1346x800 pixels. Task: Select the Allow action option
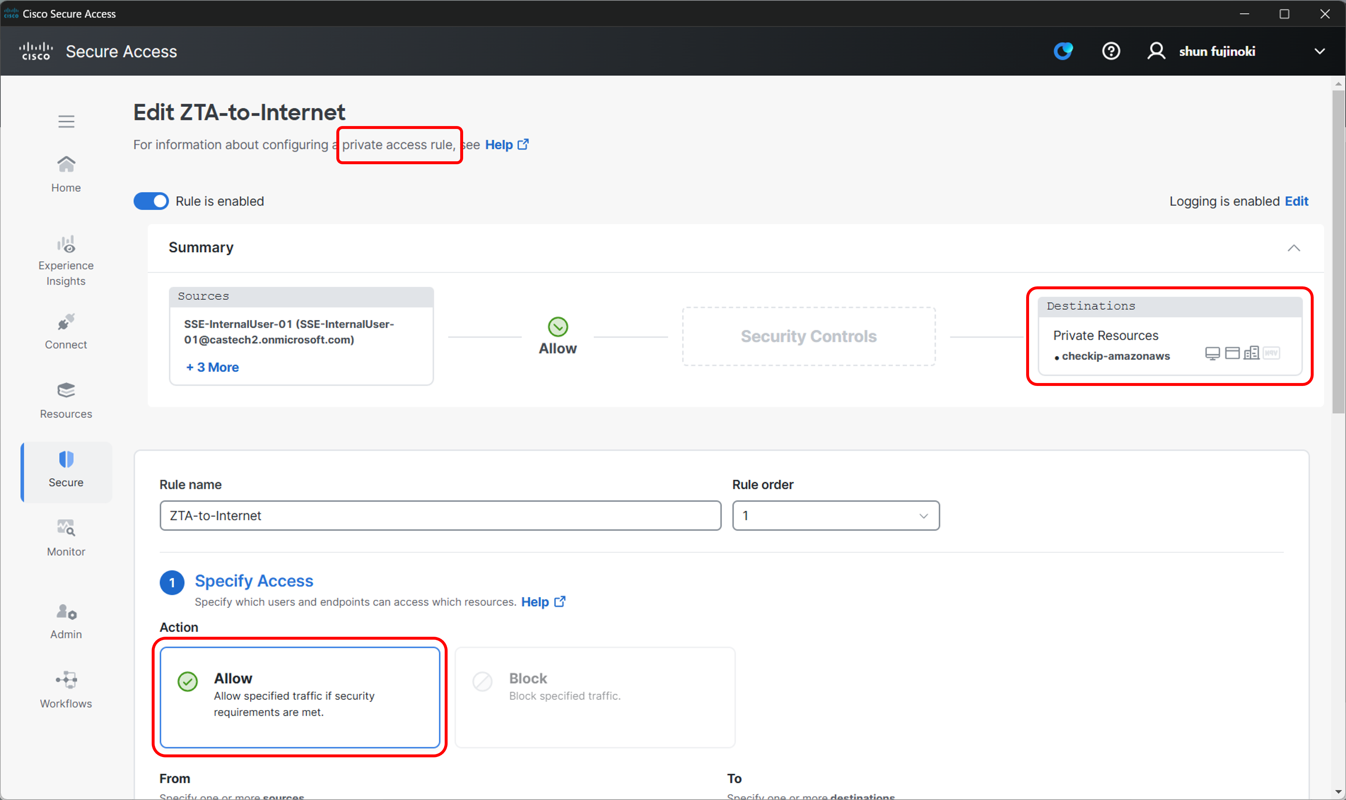(300, 697)
